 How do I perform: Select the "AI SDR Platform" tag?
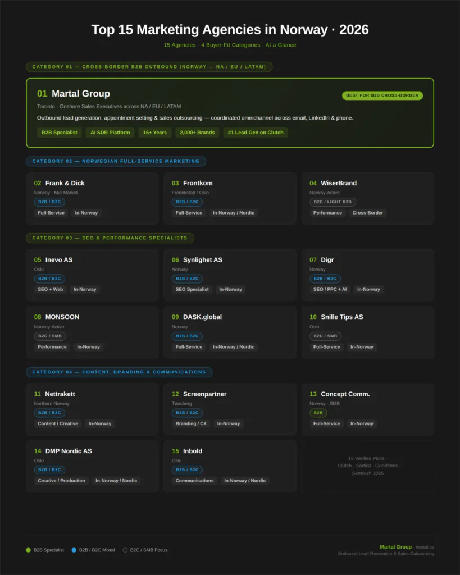tap(110, 133)
